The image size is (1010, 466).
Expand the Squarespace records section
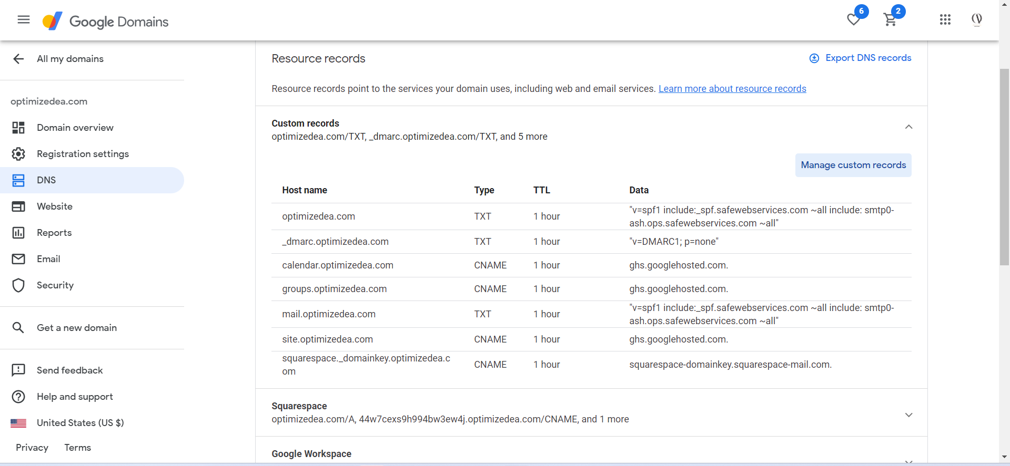pos(908,415)
